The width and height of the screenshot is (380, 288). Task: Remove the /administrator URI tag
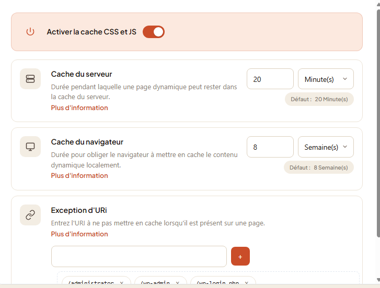tap(122, 282)
